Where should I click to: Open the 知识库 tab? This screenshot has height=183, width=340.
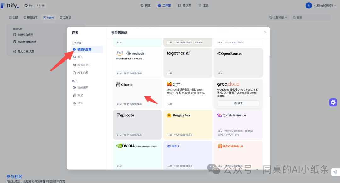[184, 5]
